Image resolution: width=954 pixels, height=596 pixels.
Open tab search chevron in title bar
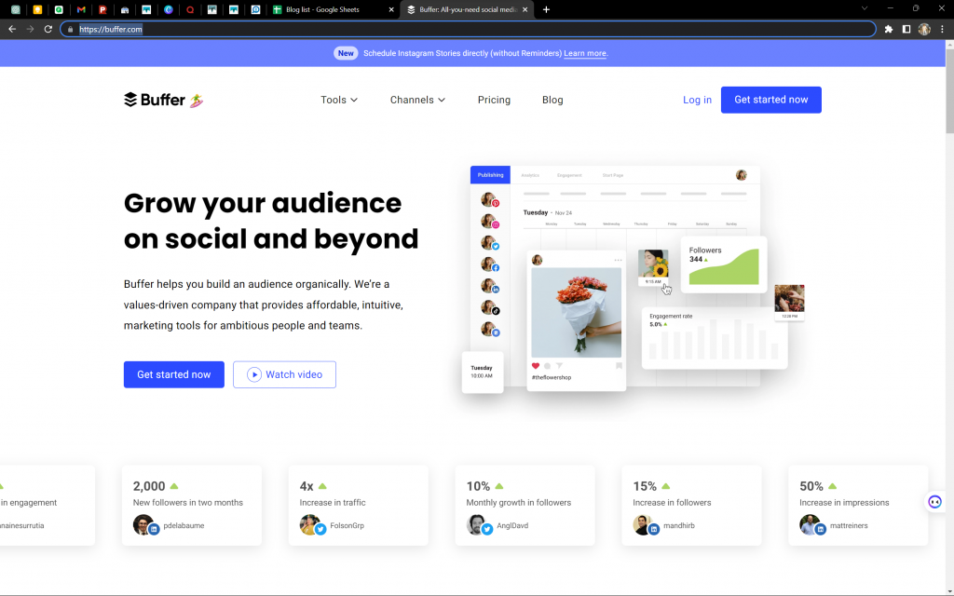[x=864, y=8]
